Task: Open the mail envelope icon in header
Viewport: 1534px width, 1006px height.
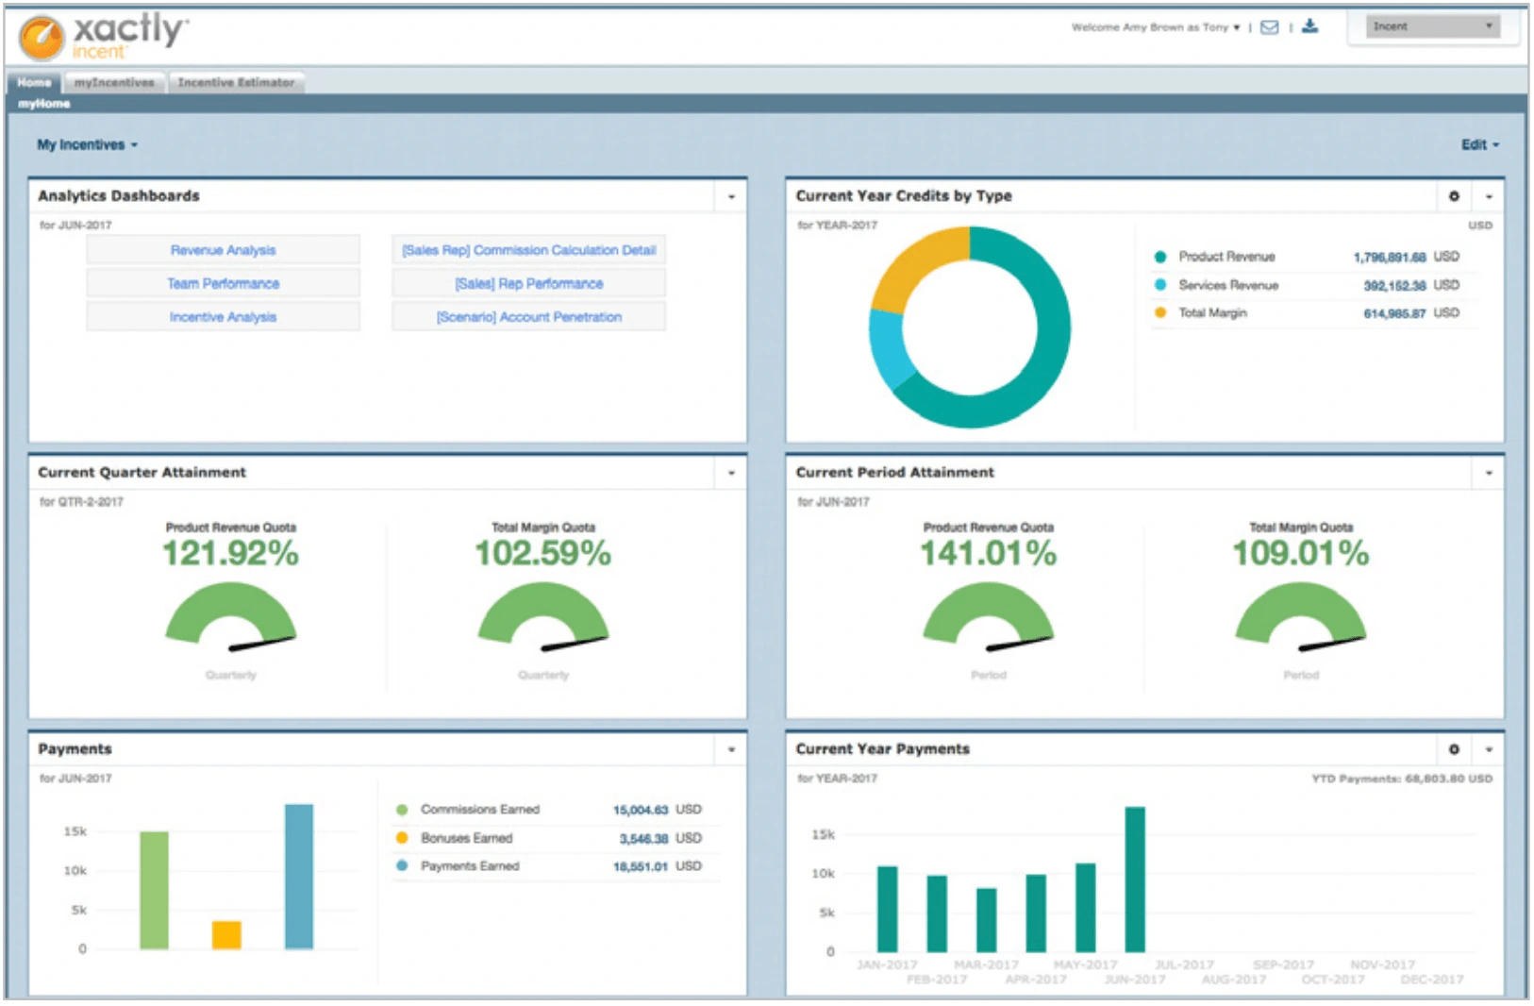Action: 1269,27
